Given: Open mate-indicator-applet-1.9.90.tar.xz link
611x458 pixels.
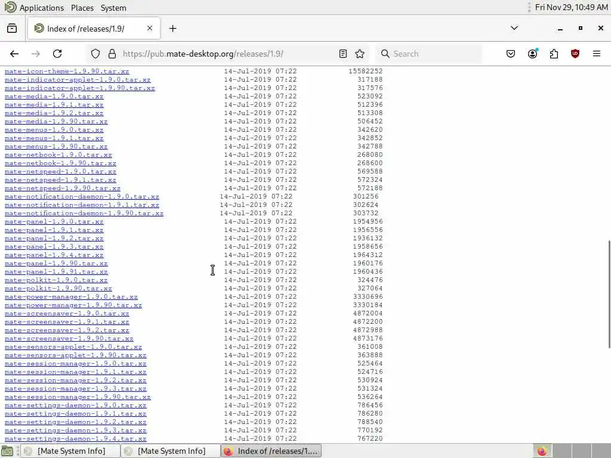Looking at the screenshot, I should click(x=79, y=88).
